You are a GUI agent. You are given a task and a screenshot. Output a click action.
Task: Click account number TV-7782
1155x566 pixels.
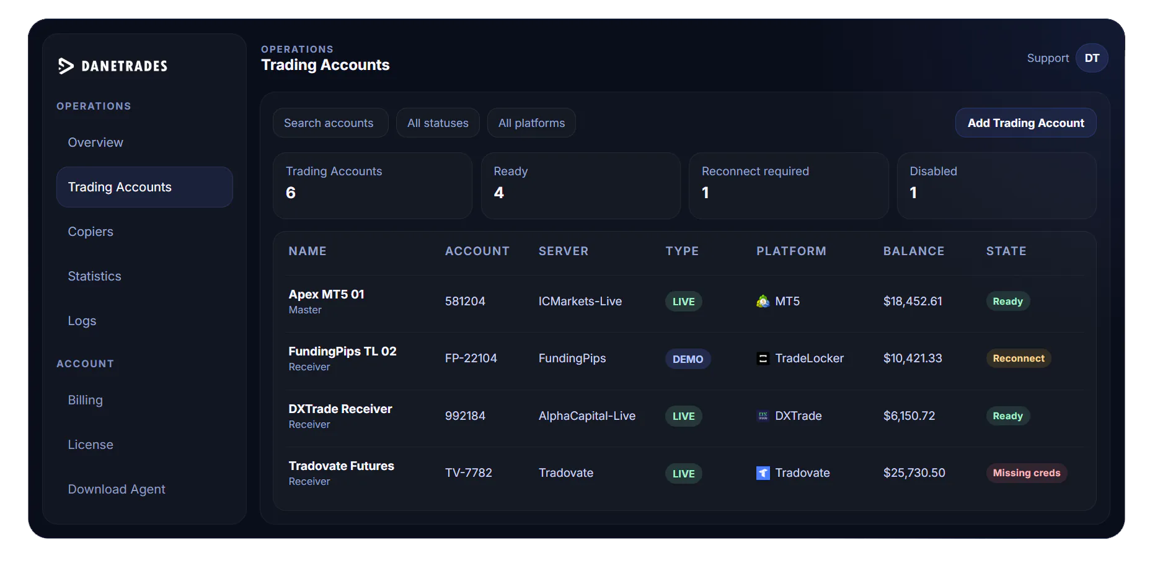[468, 473]
